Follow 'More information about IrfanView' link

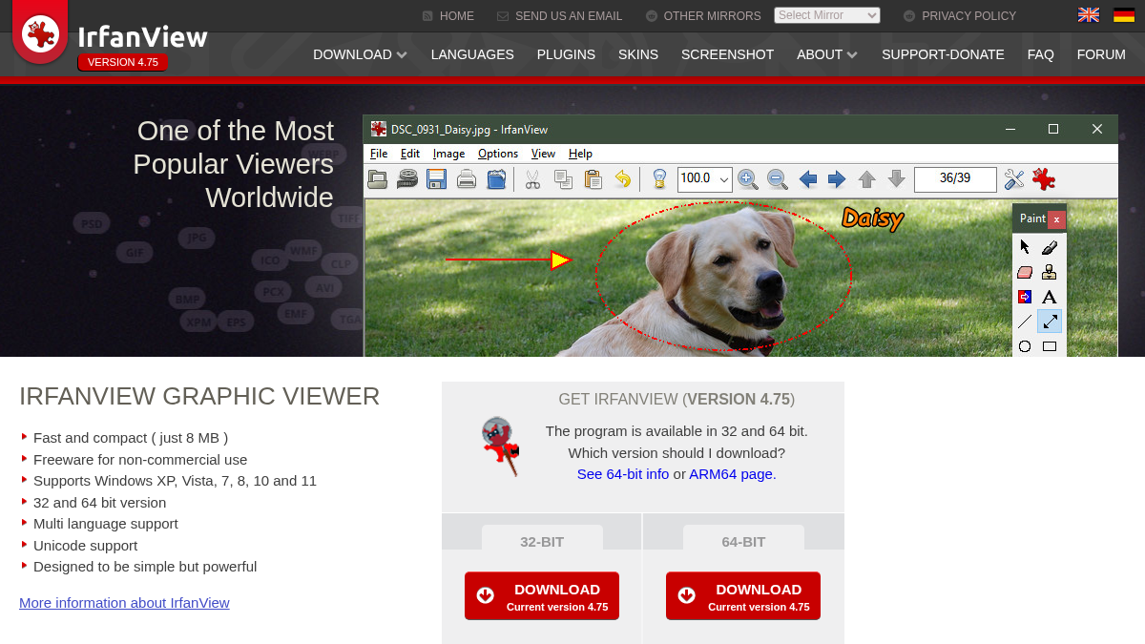(124, 602)
